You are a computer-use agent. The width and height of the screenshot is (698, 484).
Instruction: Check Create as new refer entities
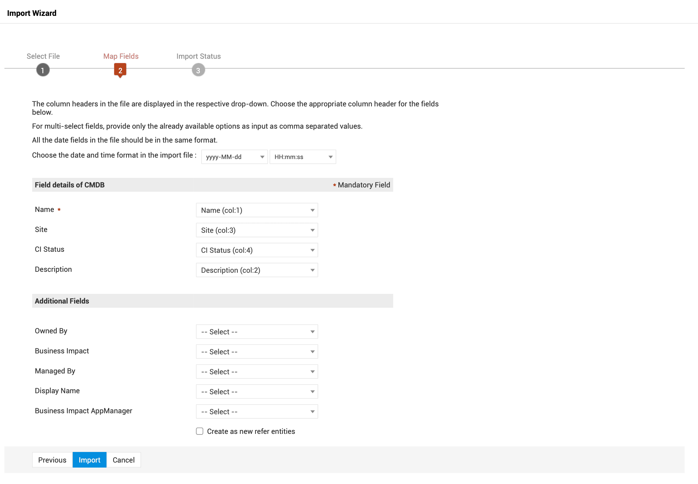click(199, 431)
